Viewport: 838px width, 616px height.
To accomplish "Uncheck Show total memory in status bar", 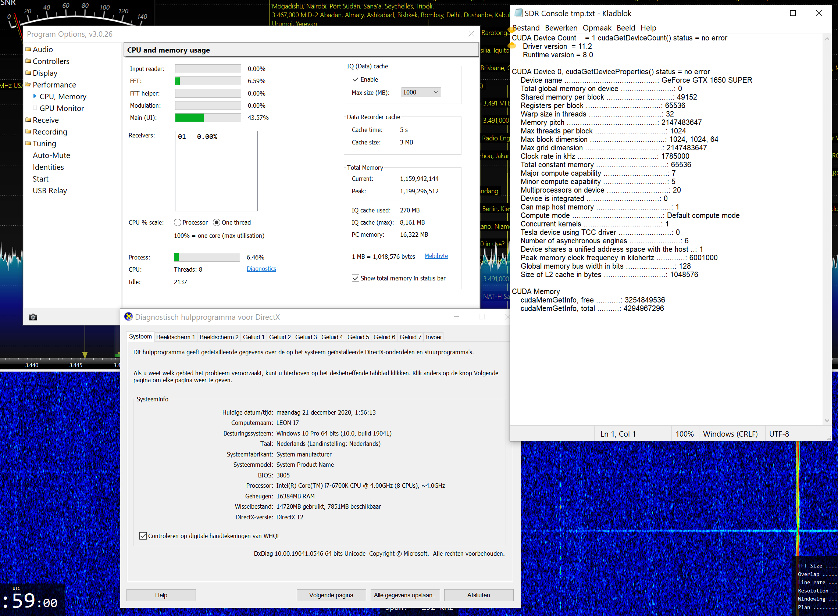I will [x=356, y=278].
